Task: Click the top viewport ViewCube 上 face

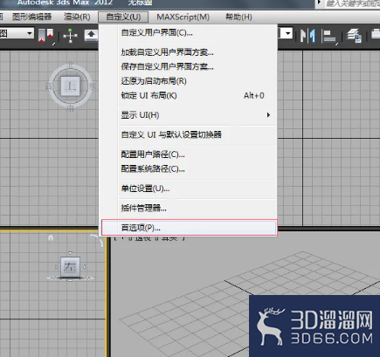Action: 70,86
